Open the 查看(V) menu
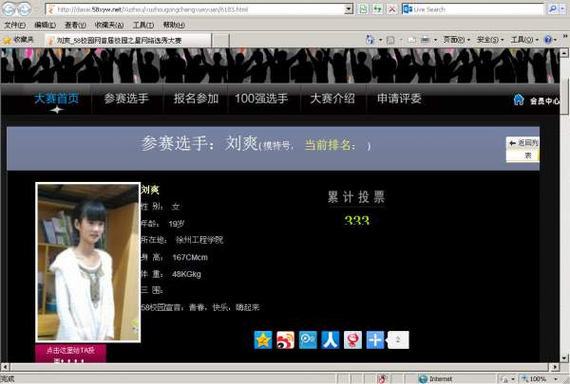 pyautogui.click(x=75, y=25)
